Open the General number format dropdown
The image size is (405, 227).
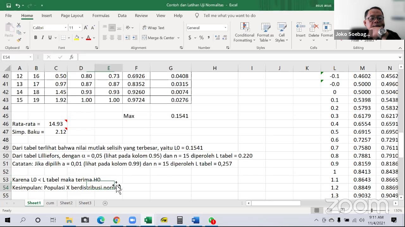point(225,28)
